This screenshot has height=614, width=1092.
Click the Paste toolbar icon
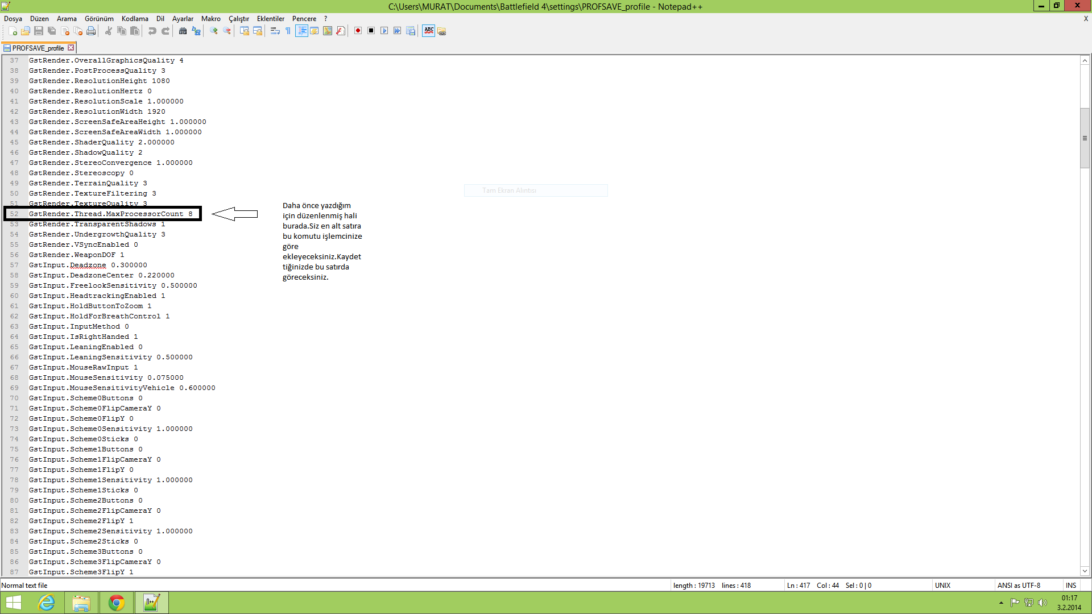coord(134,31)
